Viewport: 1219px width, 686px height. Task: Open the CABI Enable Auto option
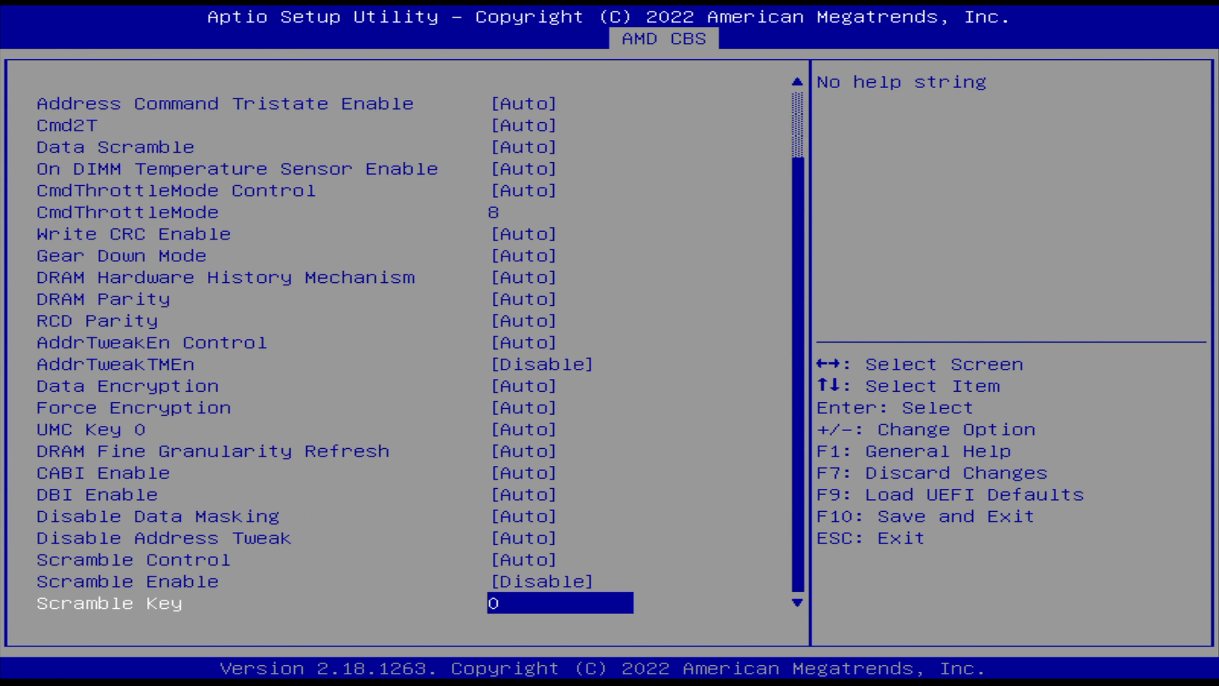pos(523,474)
